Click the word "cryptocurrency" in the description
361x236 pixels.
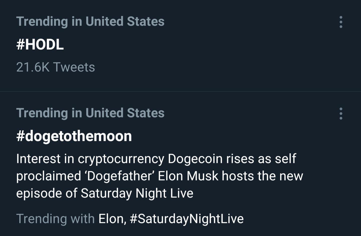[x=121, y=159]
